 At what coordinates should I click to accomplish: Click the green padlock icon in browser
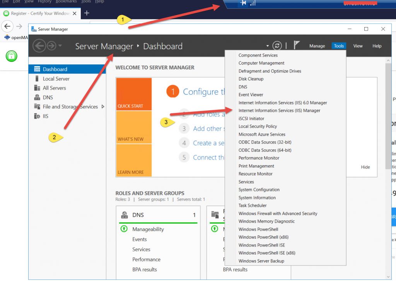tap(12, 56)
